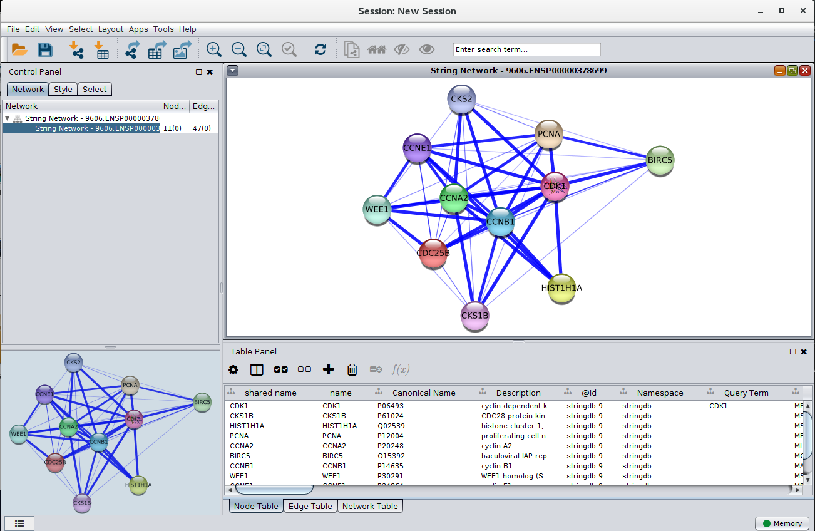This screenshot has width=815, height=531.
Task: Fit network content with zoom-fit icon
Action: click(264, 49)
